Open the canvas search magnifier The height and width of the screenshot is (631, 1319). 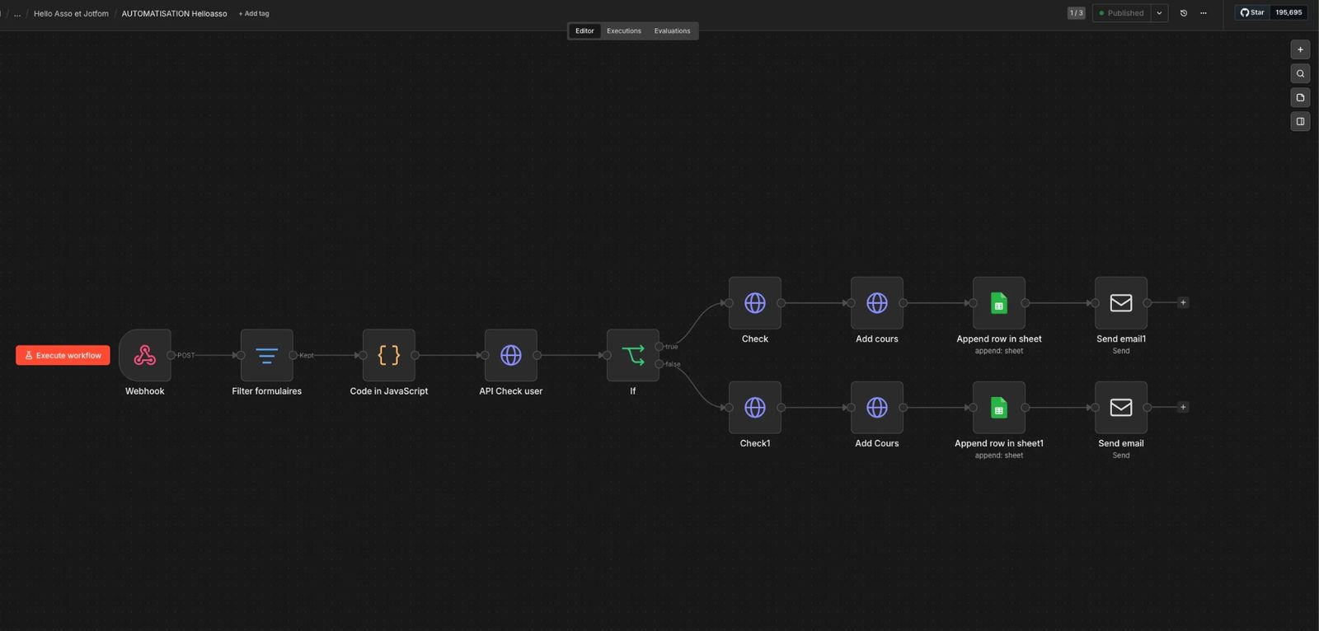pos(1300,73)
